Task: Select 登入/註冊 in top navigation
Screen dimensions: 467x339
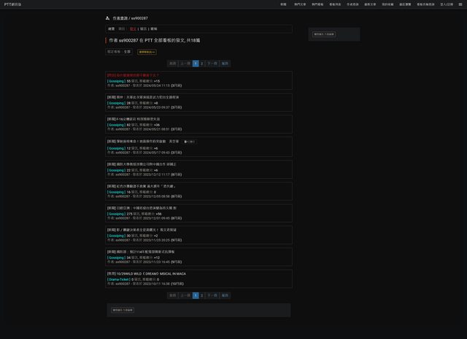Action: tap(445, 4)
